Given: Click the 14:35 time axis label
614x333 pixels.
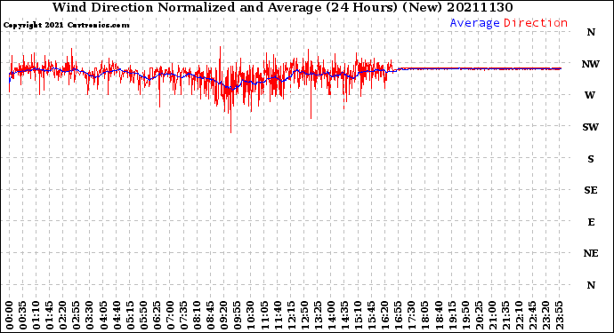Looking at the screenshot, I should (x=344, y=315).
